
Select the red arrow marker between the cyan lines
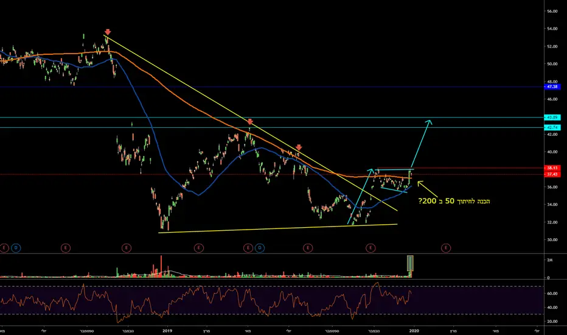point(250,122)
